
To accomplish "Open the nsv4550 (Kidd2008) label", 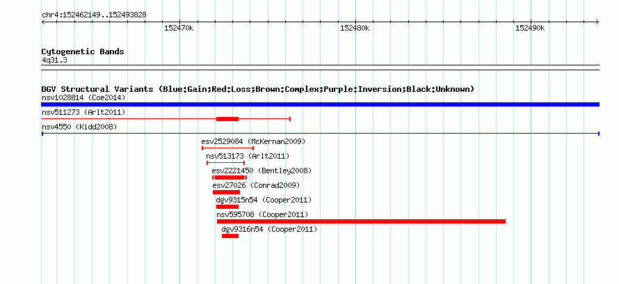I will [79, 127].
